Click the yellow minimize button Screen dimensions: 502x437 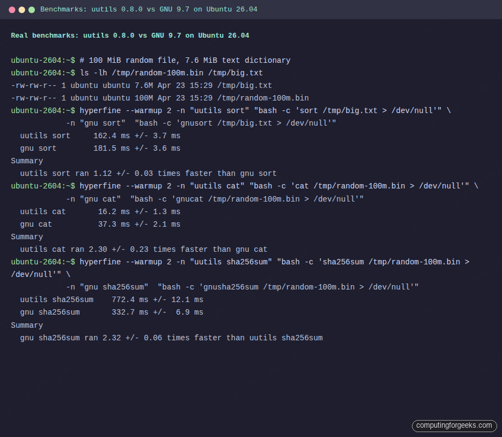22,9
